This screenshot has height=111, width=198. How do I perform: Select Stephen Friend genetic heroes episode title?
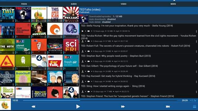[x=127, y=96]
